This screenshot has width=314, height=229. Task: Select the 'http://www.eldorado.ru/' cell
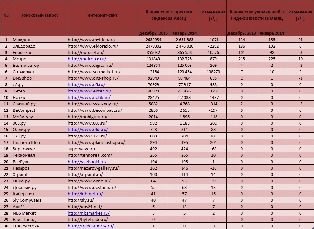(102, 46)
